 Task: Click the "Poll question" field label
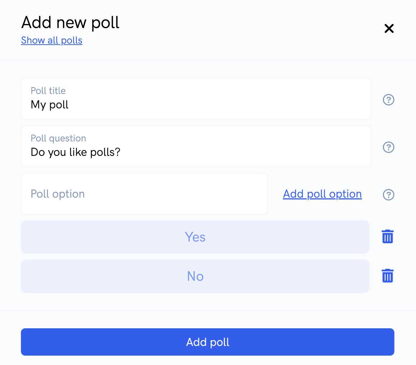click(58, 138)
